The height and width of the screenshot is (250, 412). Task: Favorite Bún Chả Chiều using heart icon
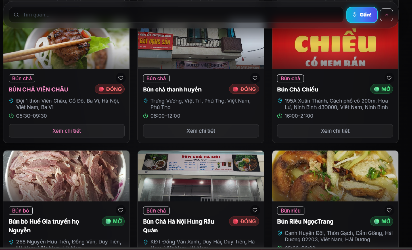point(389,78)
